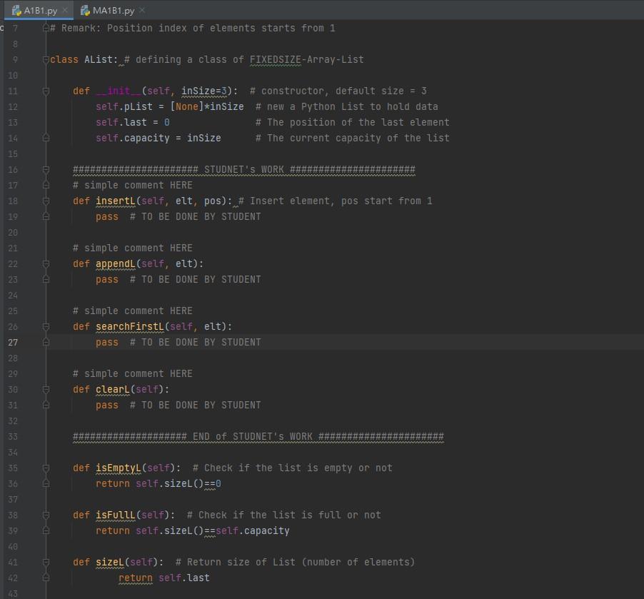This screenshot has height=599, width=644.
Task: Collapse the sizeL method fold marker
Action: [x=45, y=562]
